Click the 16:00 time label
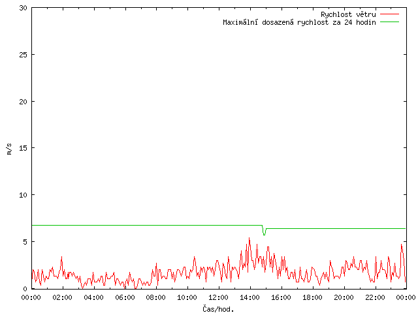 [281, 297]
